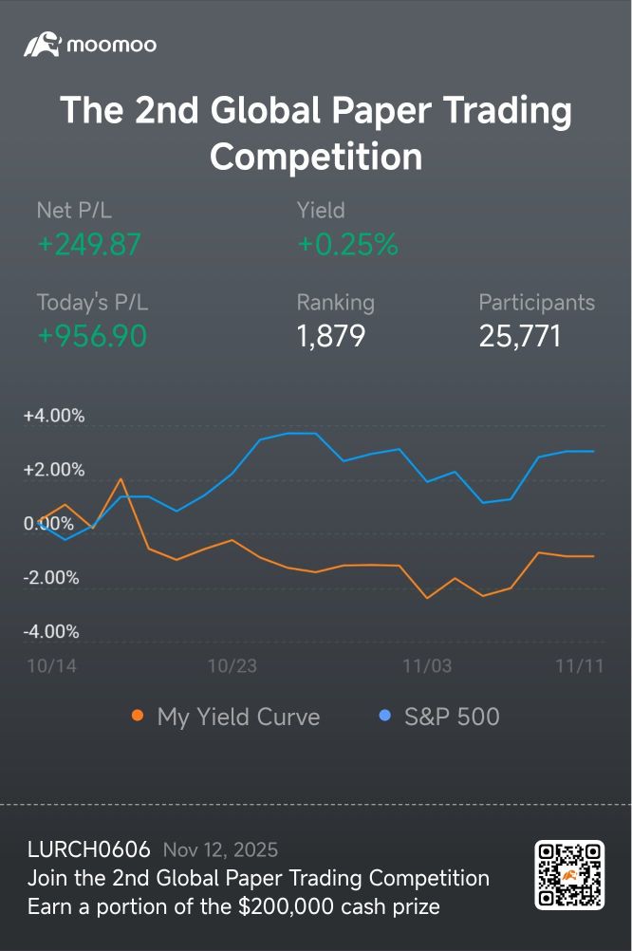
Task: Select the My Yield Curve legend label
Action: (x=238, y=717)
